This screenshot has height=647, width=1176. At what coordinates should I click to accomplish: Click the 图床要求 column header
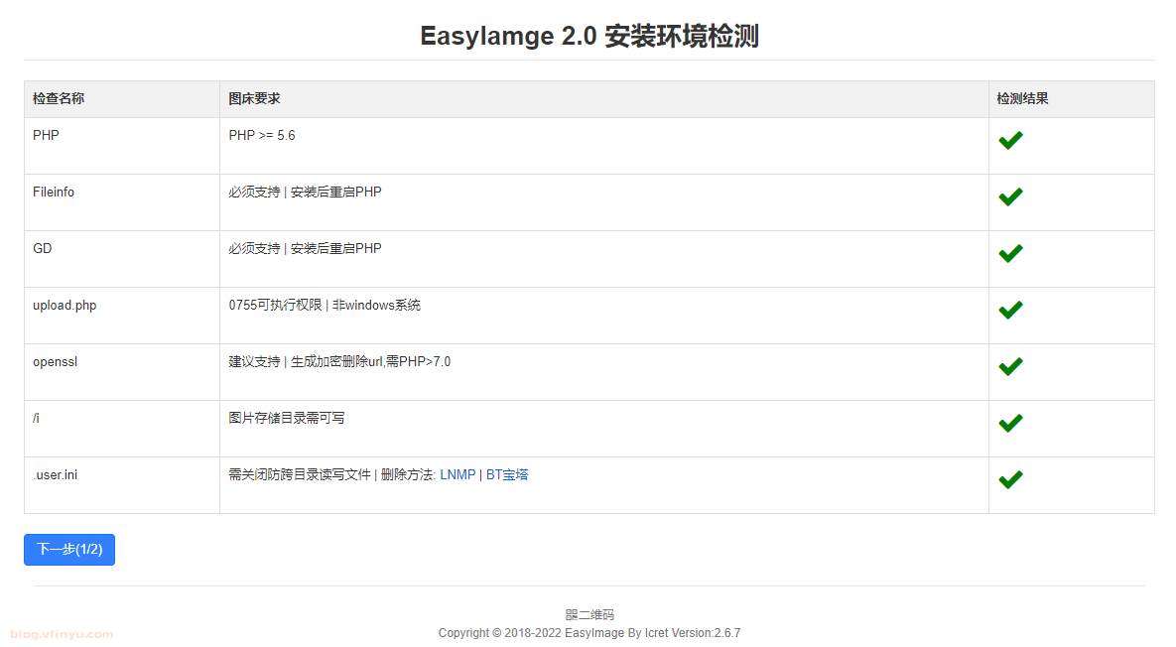point(254,99)
